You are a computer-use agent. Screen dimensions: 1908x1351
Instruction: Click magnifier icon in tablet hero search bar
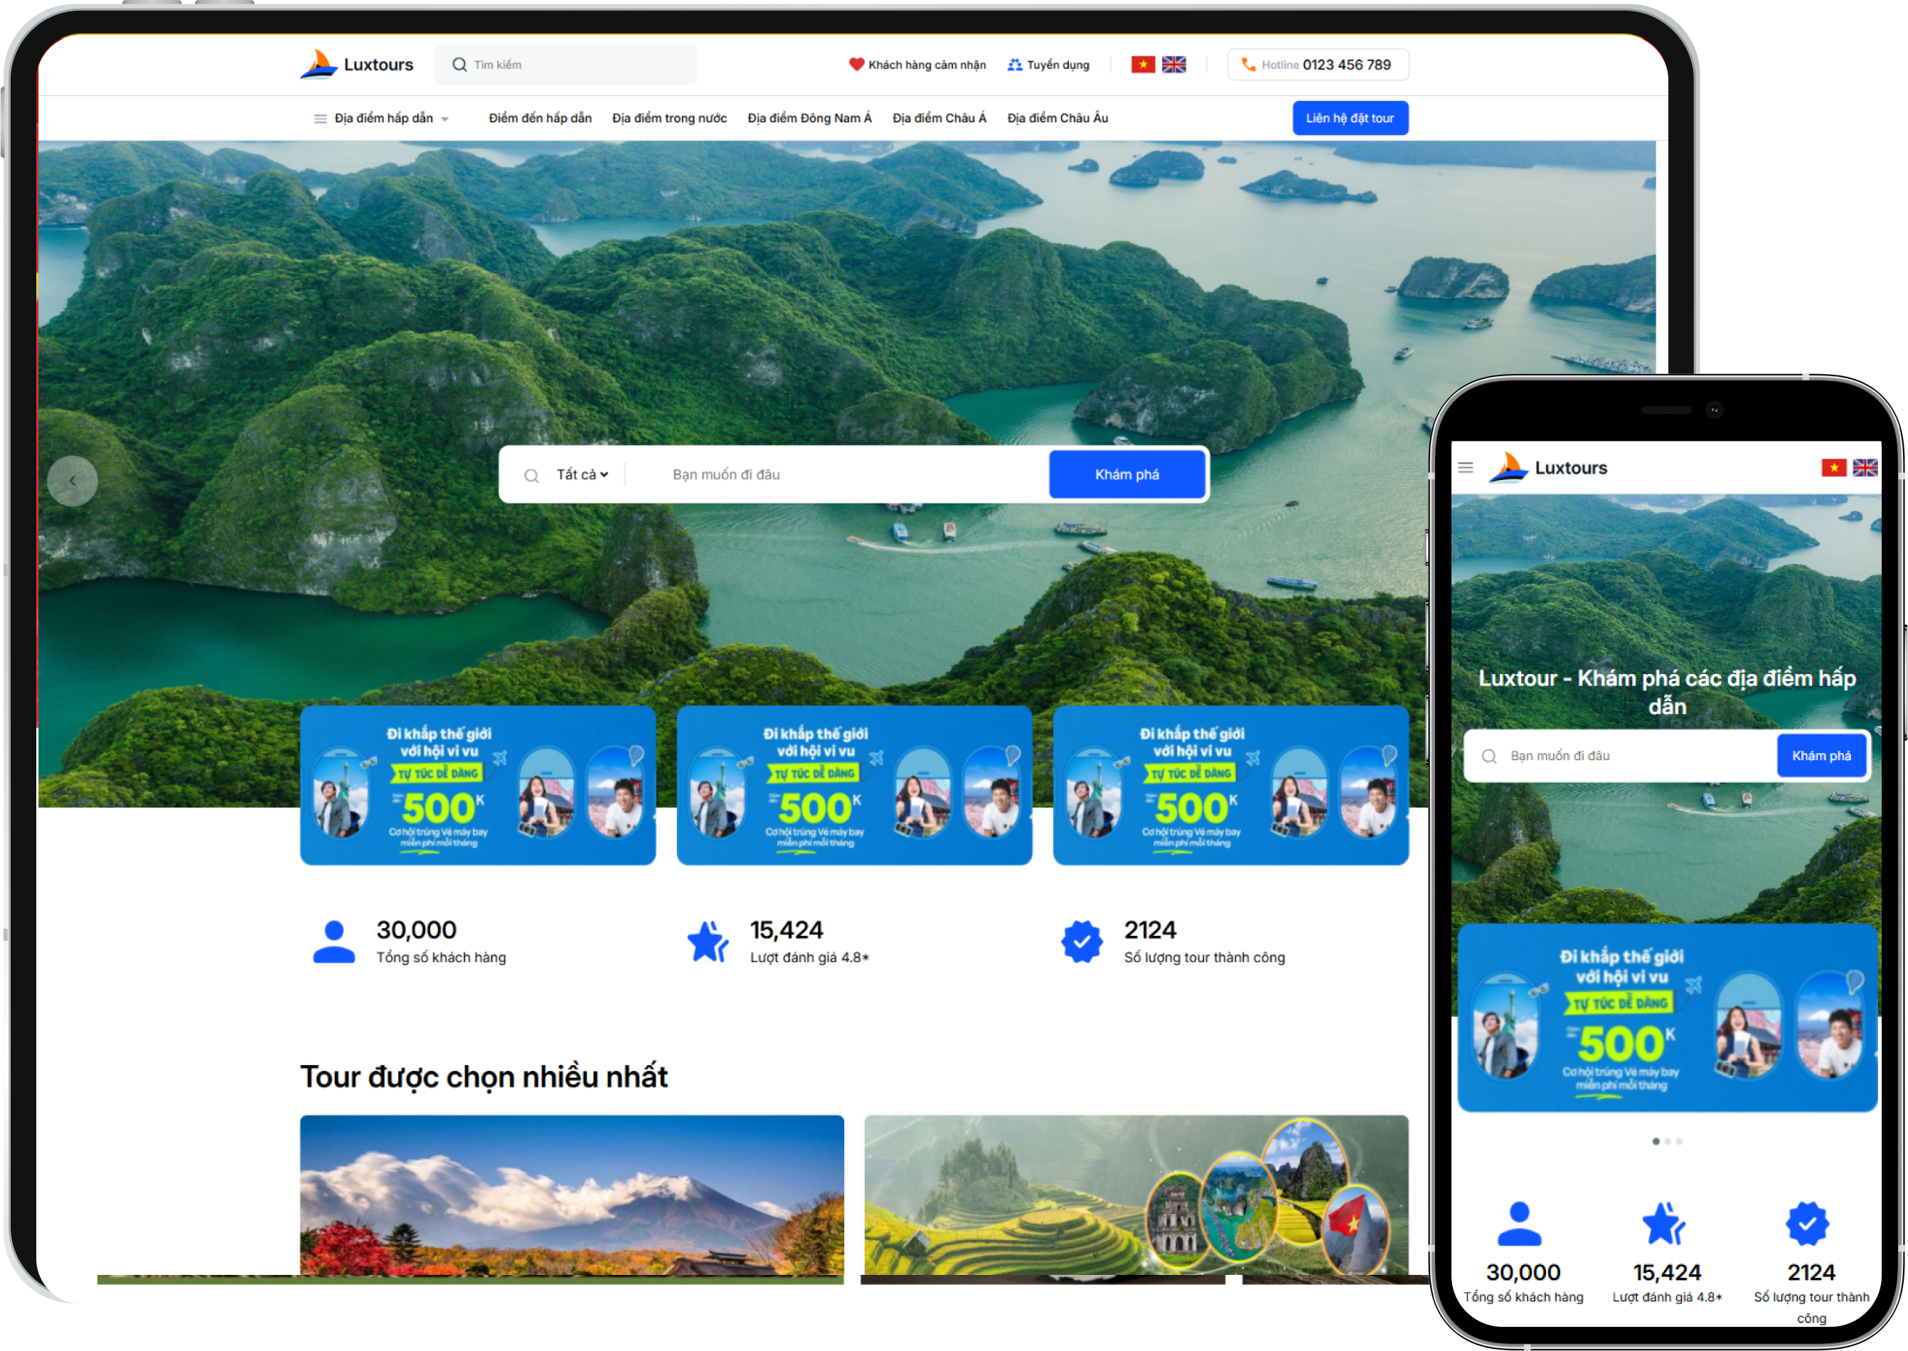click(531, 475)
